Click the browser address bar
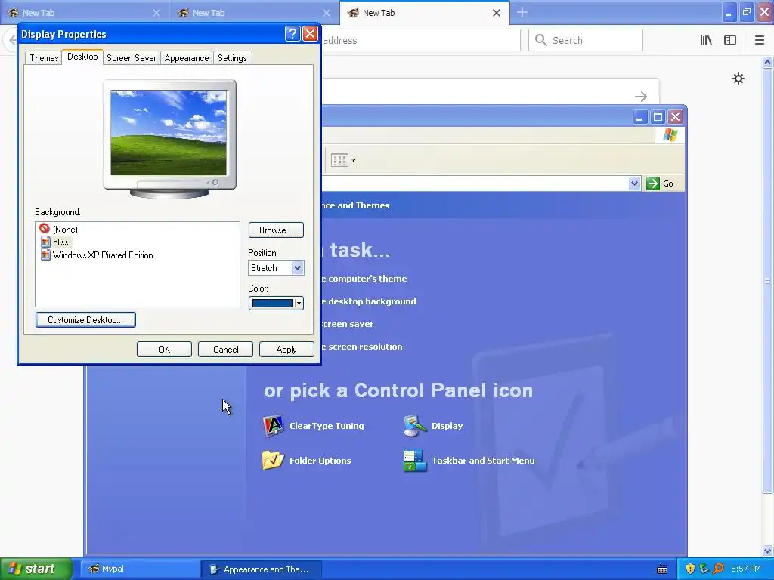The height and width of the screenshot is (580, 774). point(420,40)
